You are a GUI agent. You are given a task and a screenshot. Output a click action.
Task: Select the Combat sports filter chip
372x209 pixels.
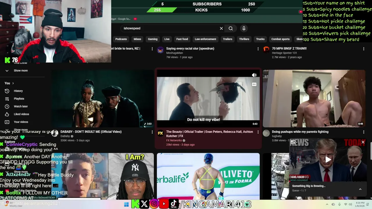[280, 39]
